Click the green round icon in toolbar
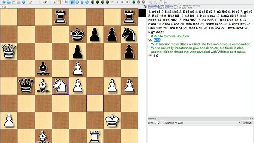Viewport: 254px width, 143px height. pos(134,2)
